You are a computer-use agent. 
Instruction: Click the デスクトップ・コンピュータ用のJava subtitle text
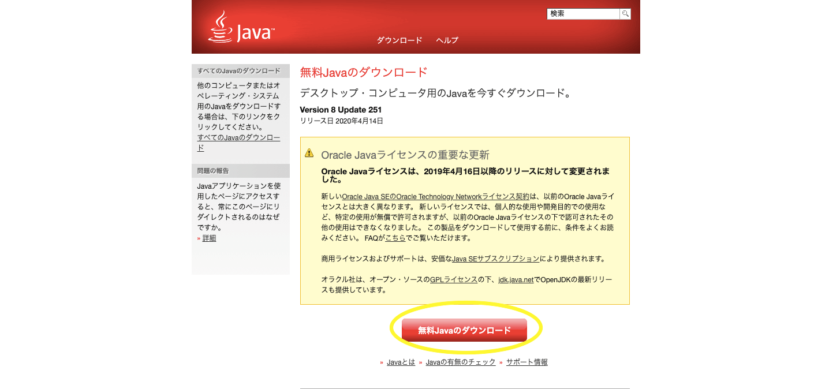coord(435,93)
